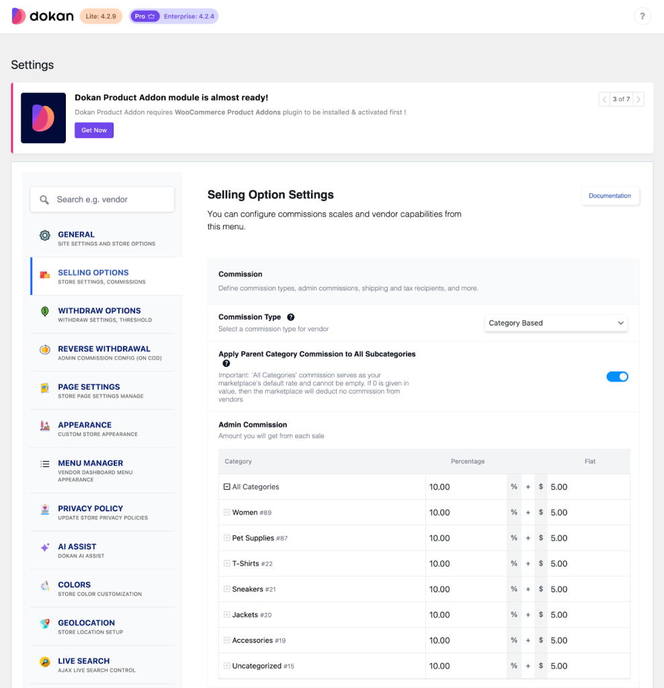
Task: Click the General gear icon
Action: coord(45,235)
